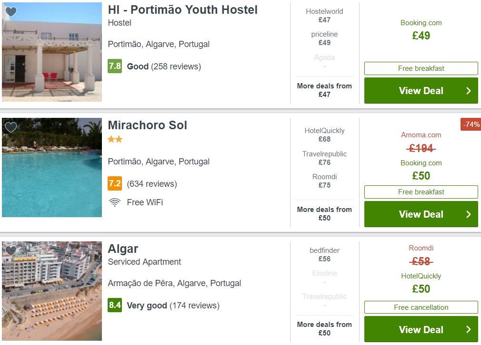Open the Algar beach photo thumbnail

click(52, 291)
